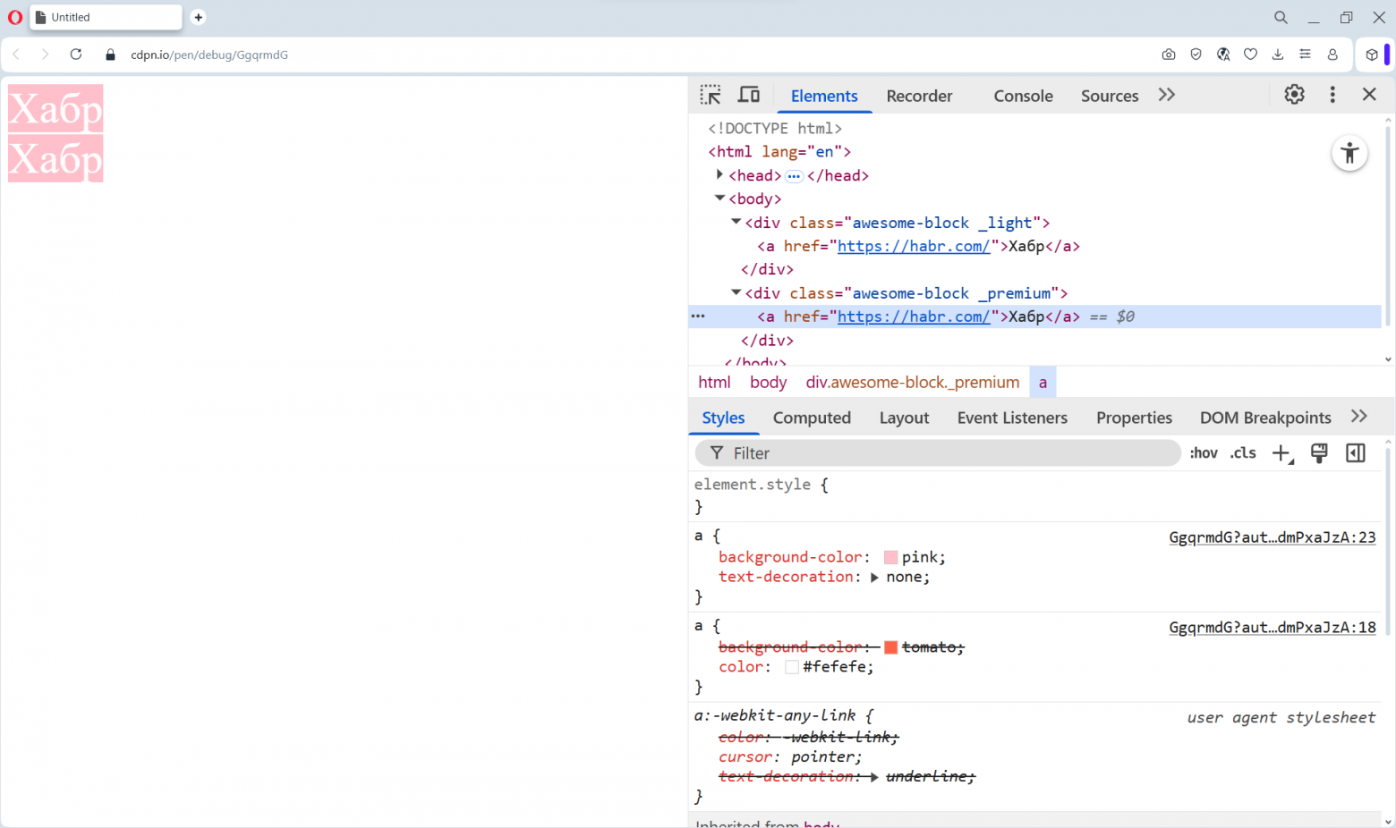Open DevTools three-dot customize menu
The image size is (1396, 828).
pyautogui.click(x=1332, y=95)
